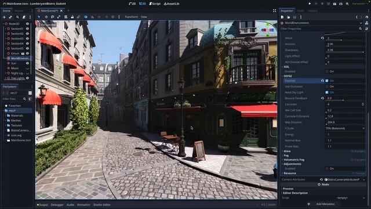Screen dimensions: 371x209
Task: Select the Scale Mode tool
Action: coord(59,17)
